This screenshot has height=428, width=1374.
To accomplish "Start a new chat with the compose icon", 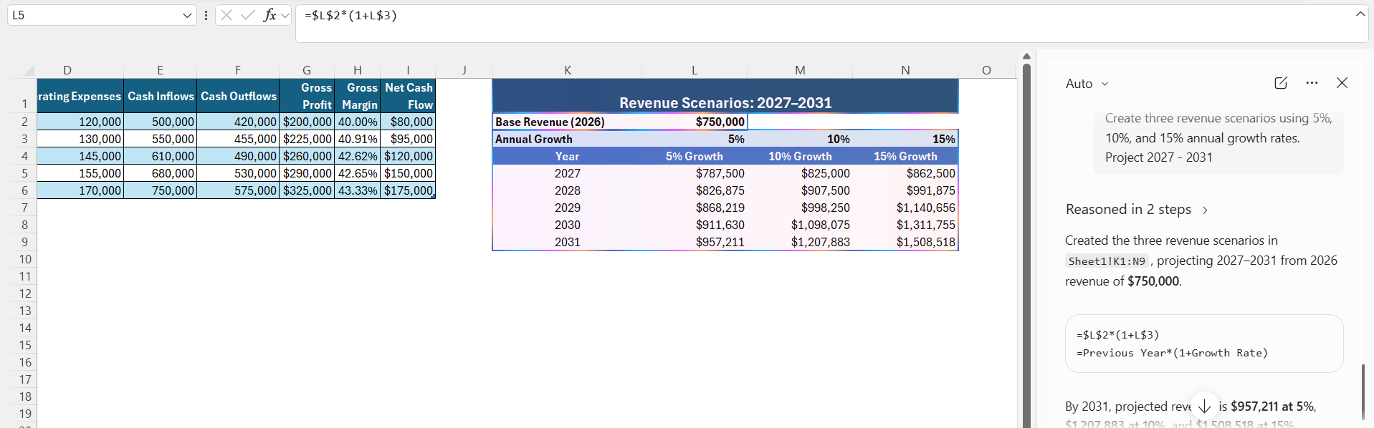I will (1281, 83).
